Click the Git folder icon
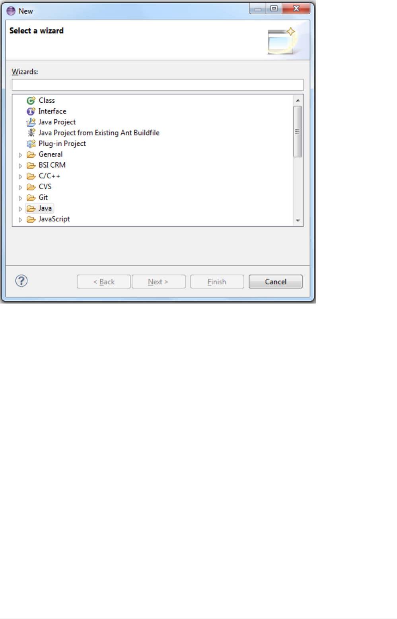 (x=31, y=198)
